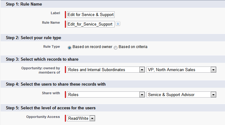The height and width of the screenshot is (125, 225).
Task: Click the Opportunity Access field caption
Action: point(43,117)
